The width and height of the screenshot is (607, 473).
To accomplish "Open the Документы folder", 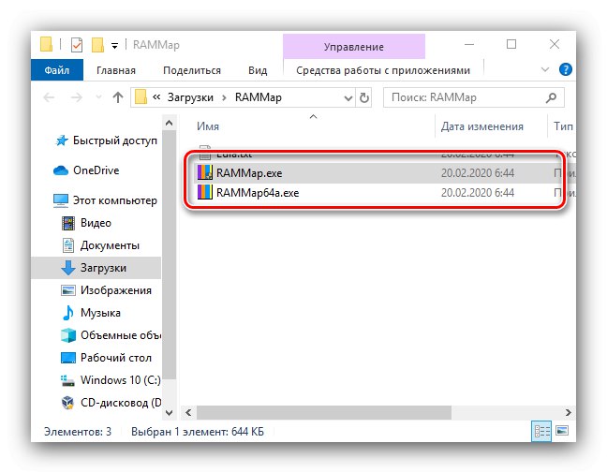I will coord(110,245).
